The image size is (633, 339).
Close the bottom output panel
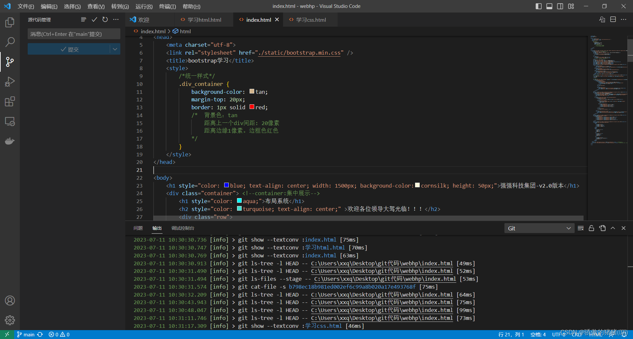623,228
